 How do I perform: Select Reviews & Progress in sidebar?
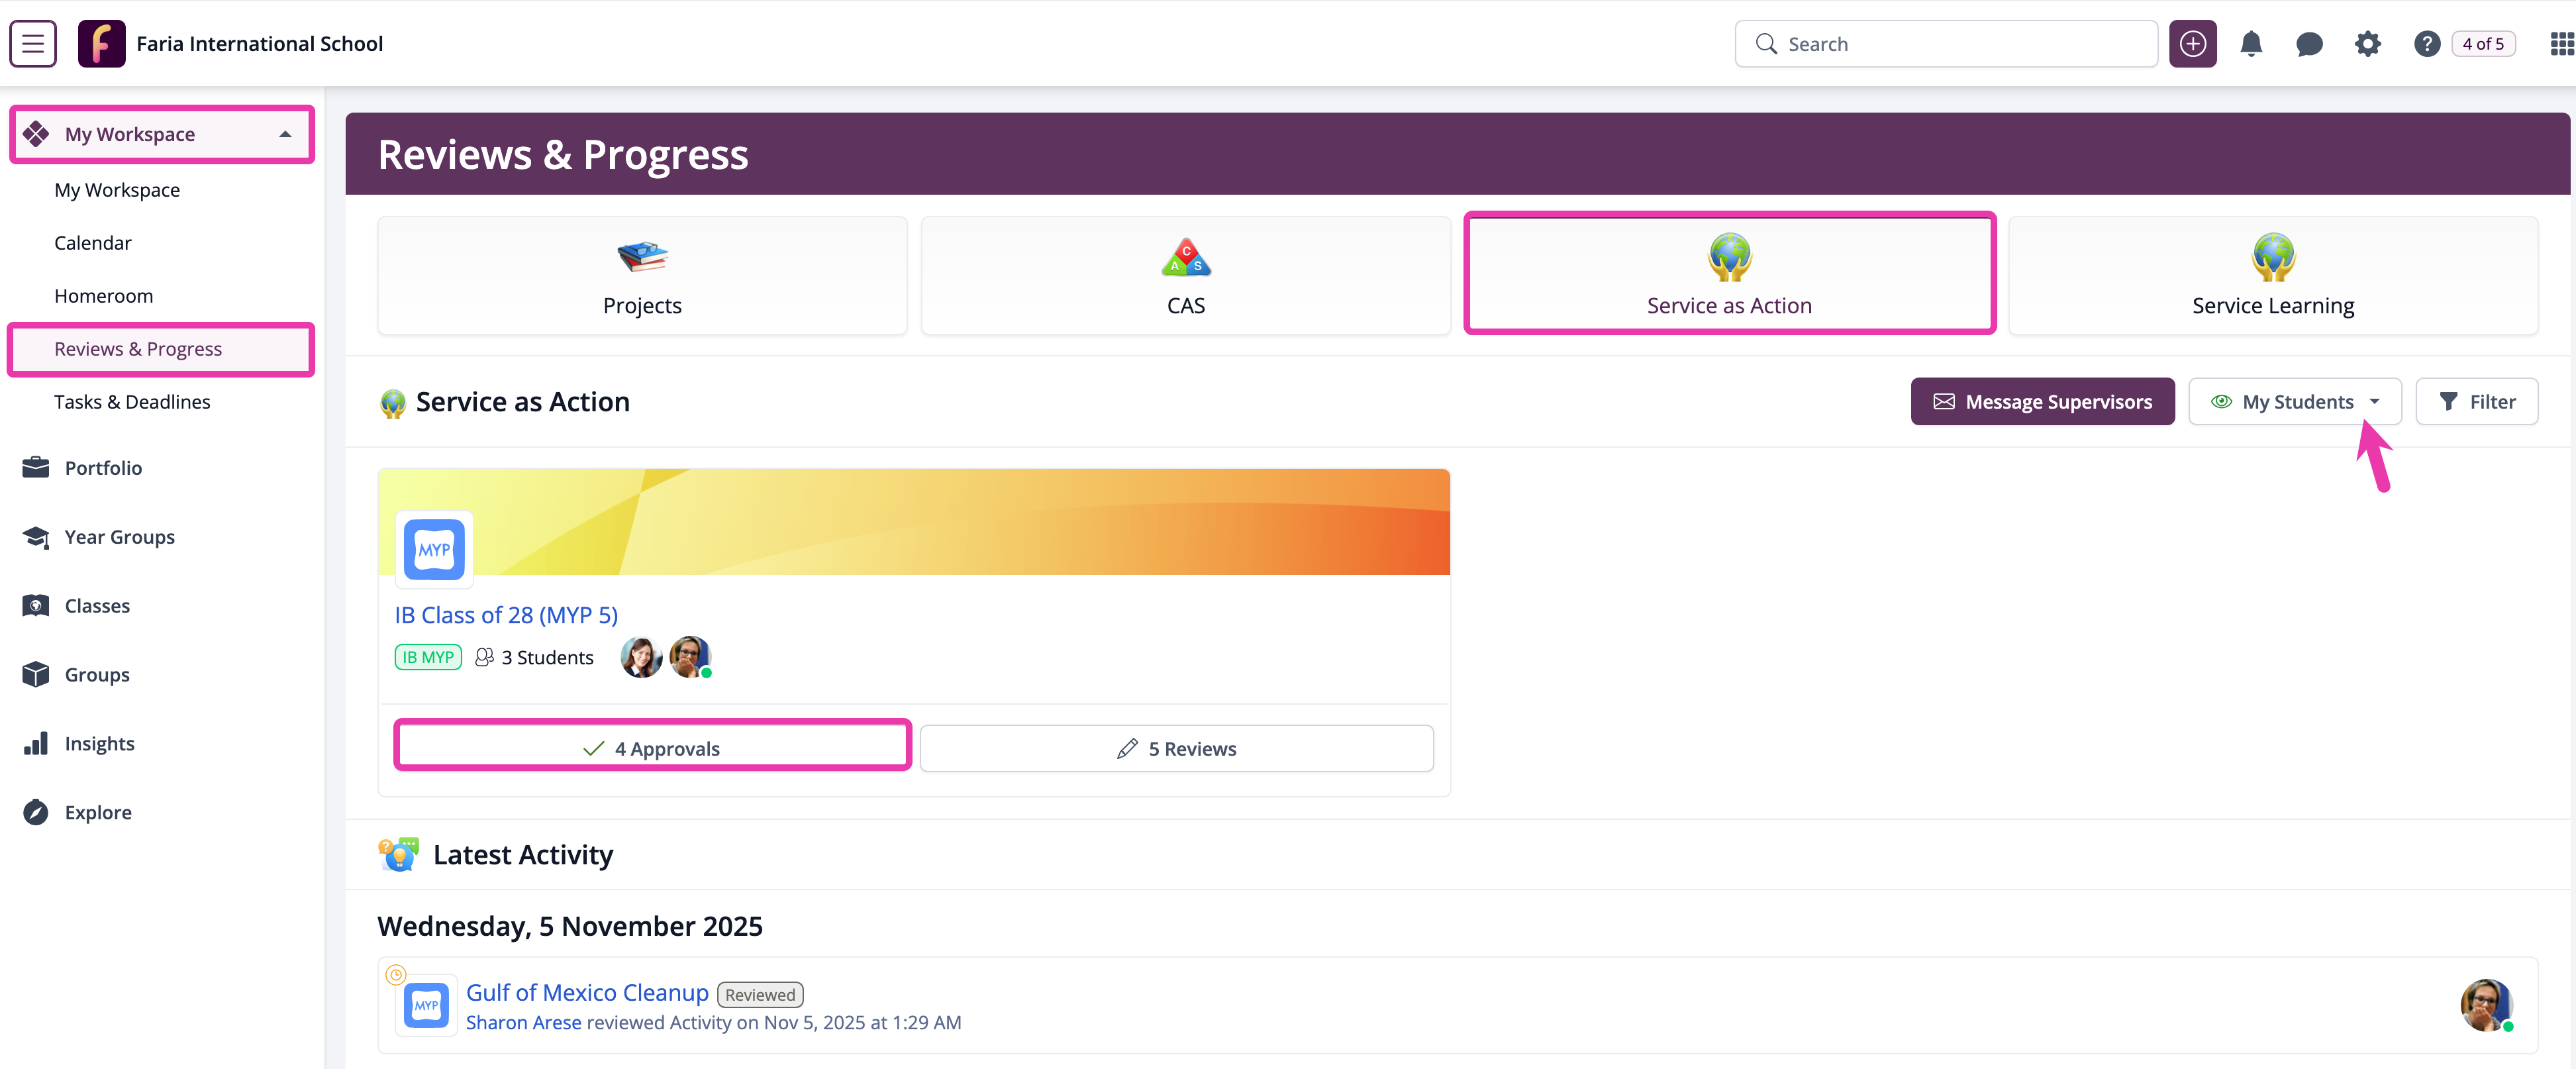[x=161, y=349]
